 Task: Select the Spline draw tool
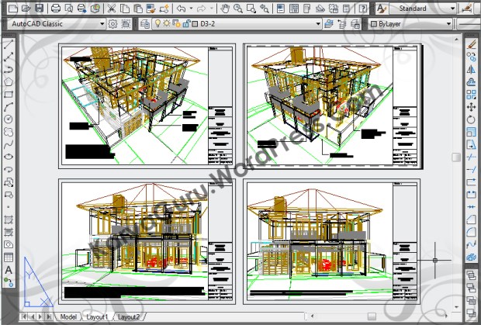point(9,144)
